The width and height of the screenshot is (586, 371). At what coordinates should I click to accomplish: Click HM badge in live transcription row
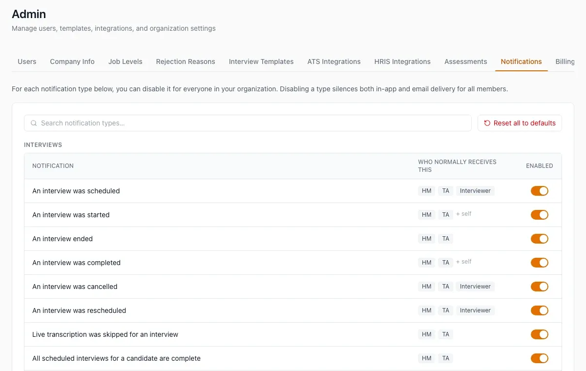pos(427,334)
